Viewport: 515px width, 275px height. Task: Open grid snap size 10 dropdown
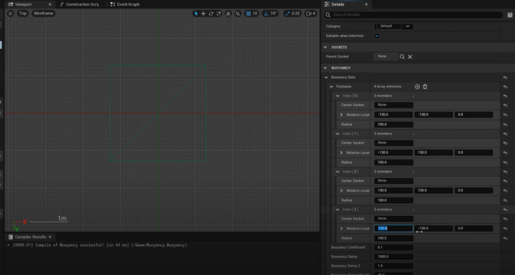click(255, 14)
